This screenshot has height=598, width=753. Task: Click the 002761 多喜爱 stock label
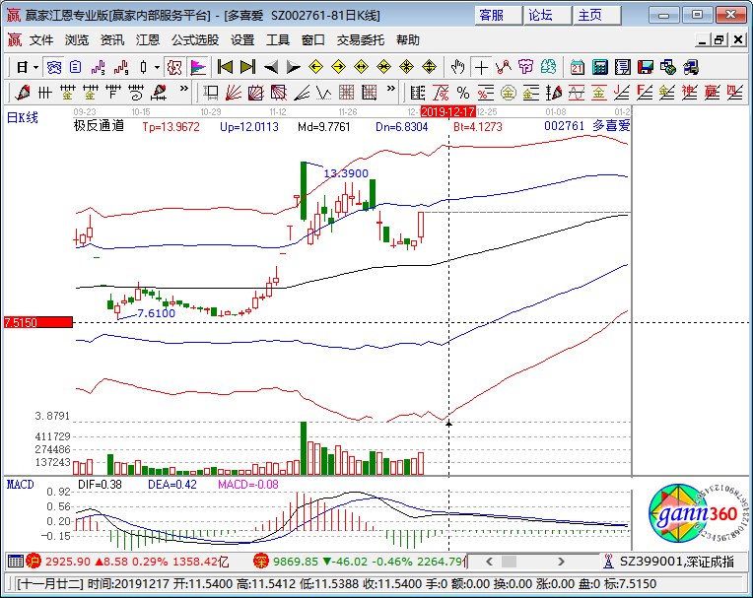[x=586, y=126]
